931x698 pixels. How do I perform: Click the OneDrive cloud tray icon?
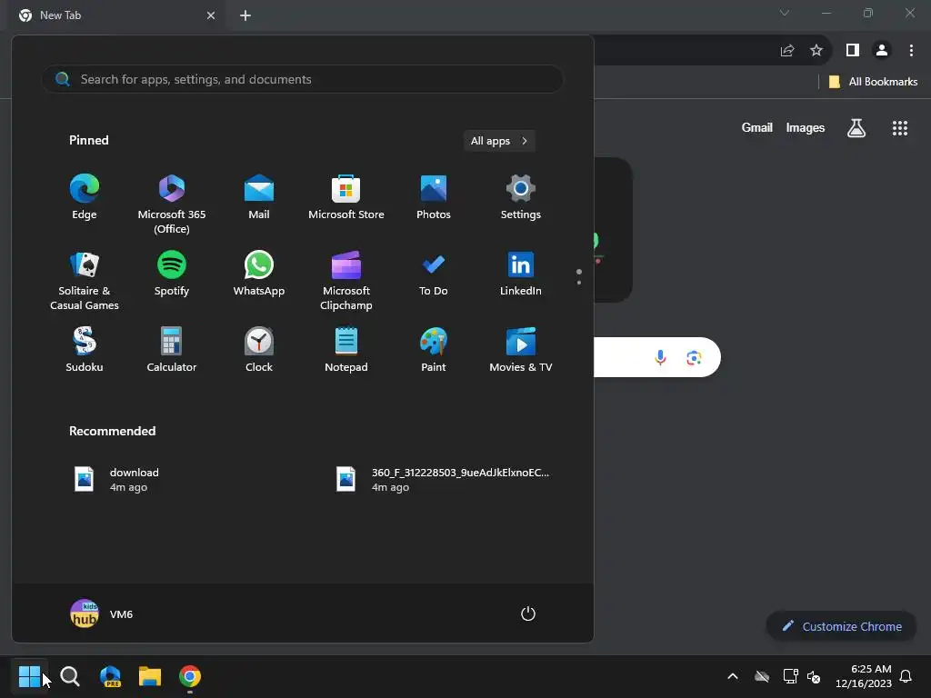tap(762, 676)
